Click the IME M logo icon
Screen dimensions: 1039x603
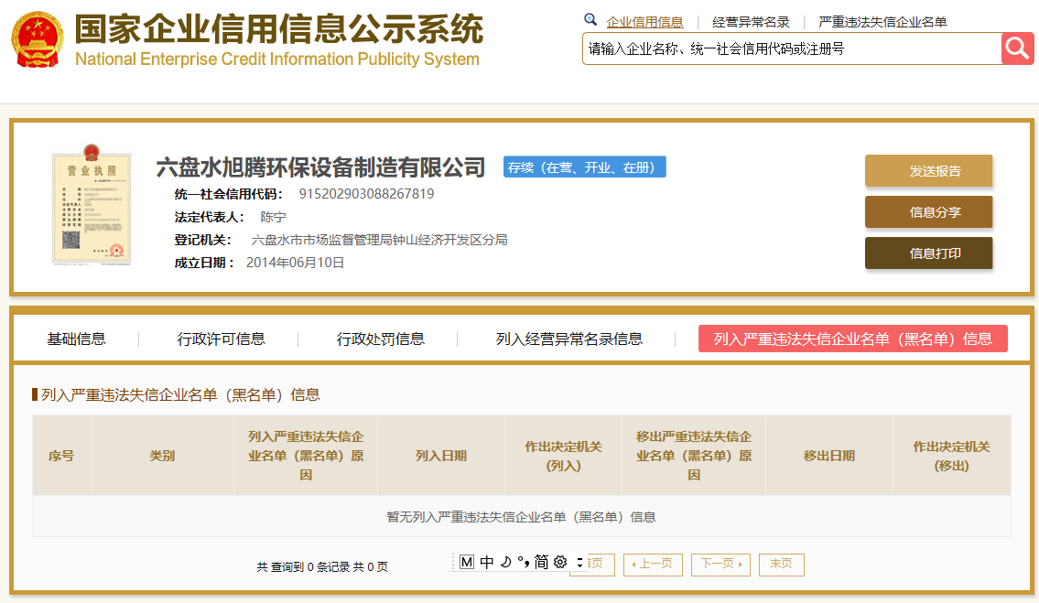coord(467,563)
